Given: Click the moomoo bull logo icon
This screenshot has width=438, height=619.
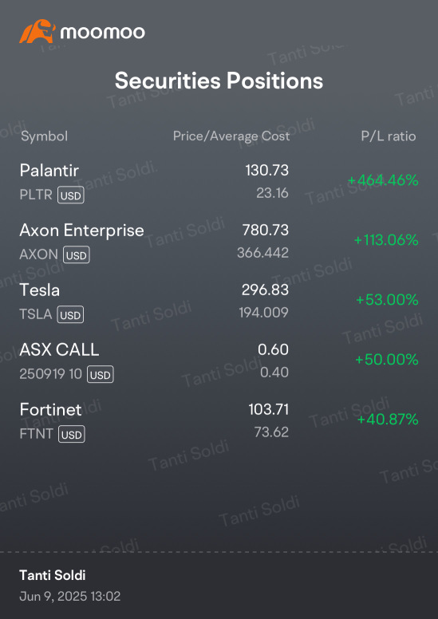Looking at the screenshot, I should click(37, 31).
